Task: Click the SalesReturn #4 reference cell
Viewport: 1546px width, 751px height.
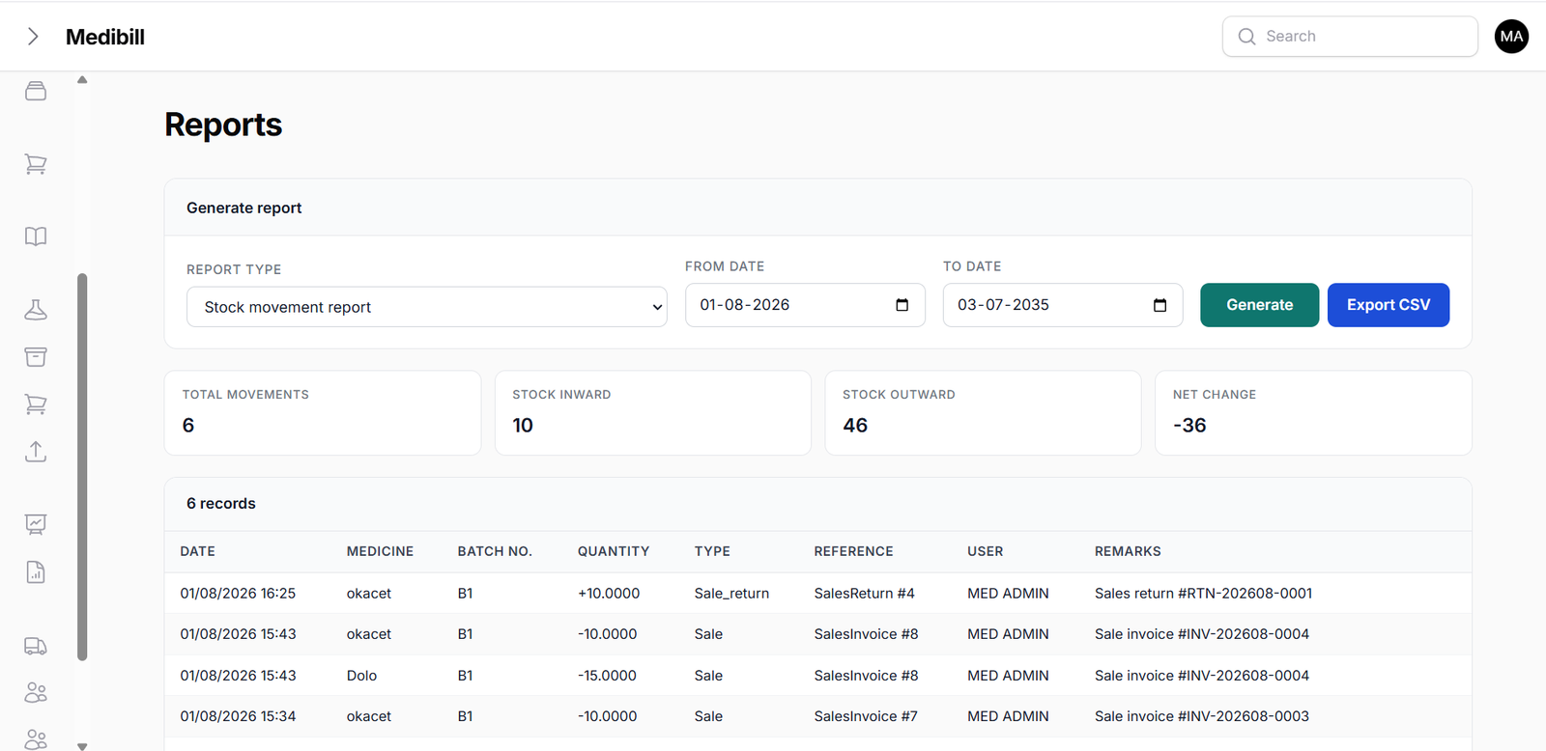Action: coord(864,594)
